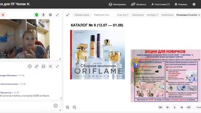Click the slide number field showing 6
201x113 pixels.
(x=175, y=107)
